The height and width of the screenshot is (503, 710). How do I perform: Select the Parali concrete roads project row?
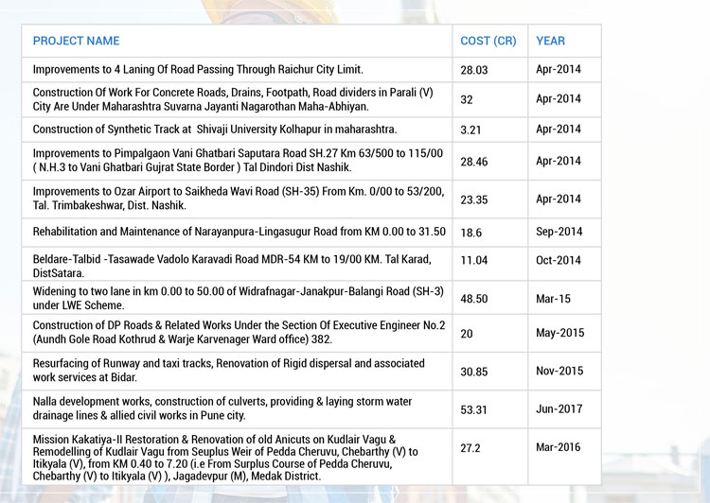(x=233, y=99)
